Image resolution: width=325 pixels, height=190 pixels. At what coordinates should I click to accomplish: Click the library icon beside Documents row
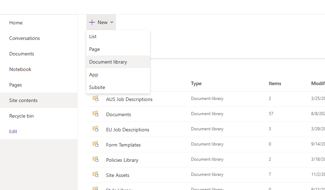95,114
